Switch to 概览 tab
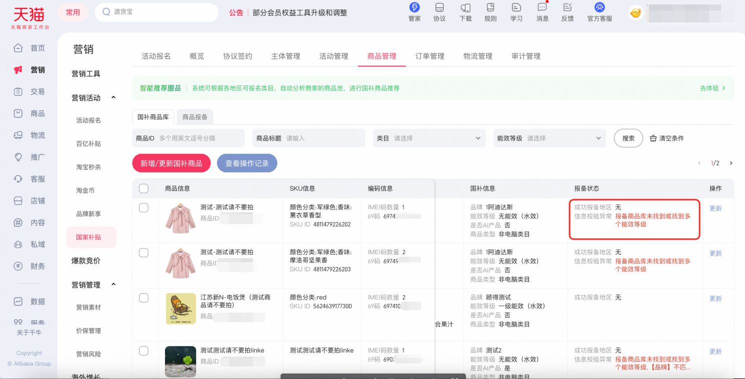745x379 pixels. tap(197, 56)
